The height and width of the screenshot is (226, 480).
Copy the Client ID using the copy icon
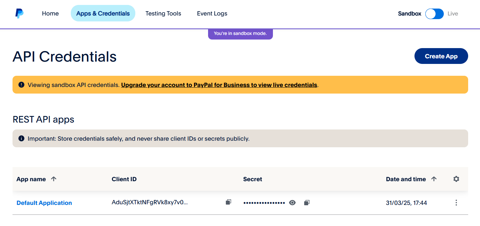(x=228, y=202)
